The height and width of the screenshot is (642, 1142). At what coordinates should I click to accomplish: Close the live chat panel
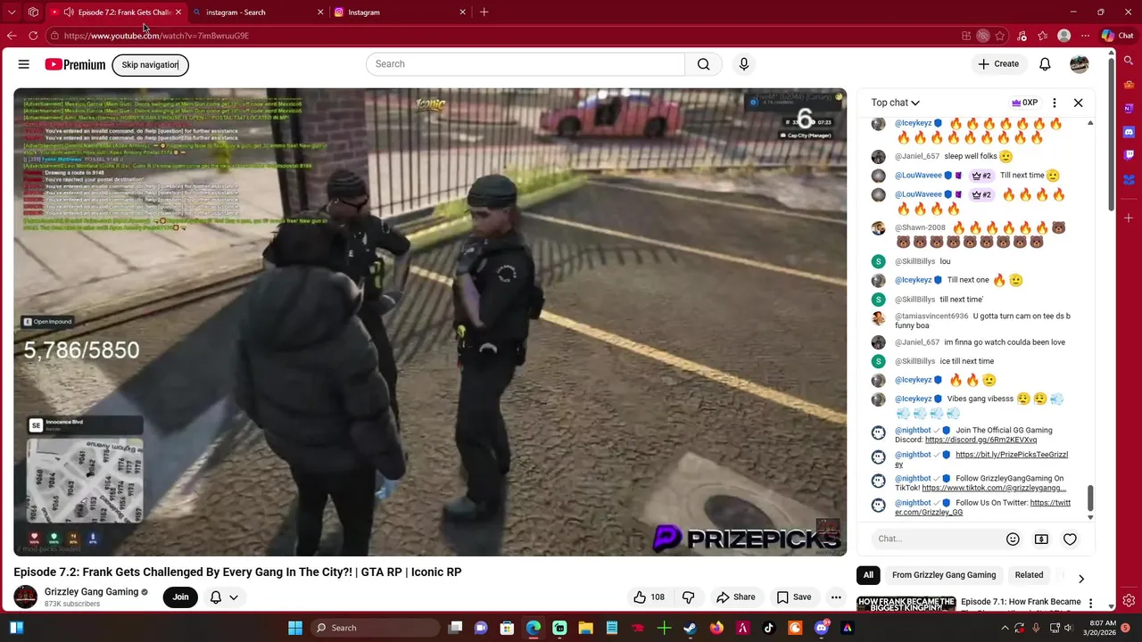click(1078, 103)
